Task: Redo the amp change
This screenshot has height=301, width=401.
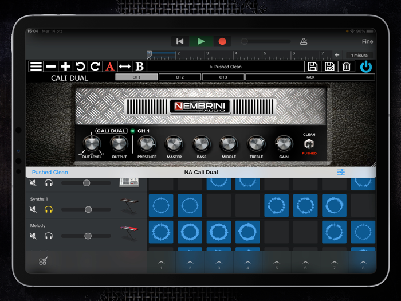Action: (95, 67)
